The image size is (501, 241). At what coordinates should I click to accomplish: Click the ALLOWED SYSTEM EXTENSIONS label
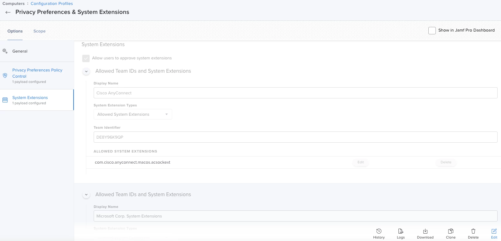tap(125, 151)
